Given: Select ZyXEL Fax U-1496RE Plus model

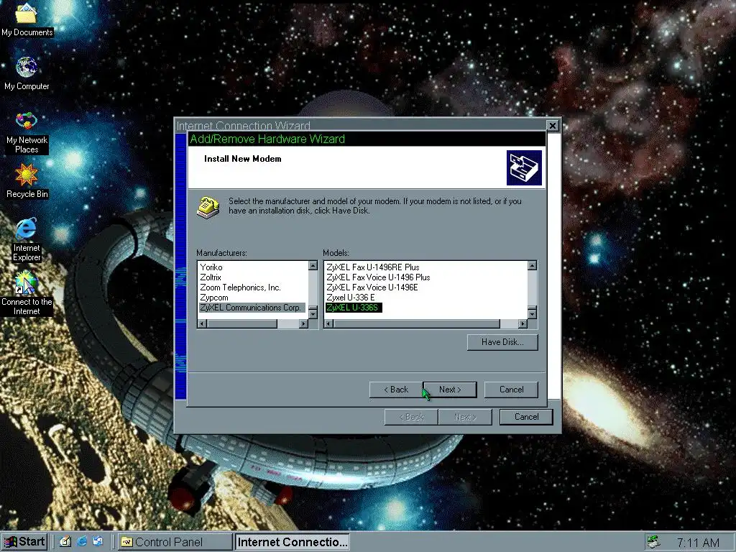Looking at the screenshot, I should tap(373, 267).
